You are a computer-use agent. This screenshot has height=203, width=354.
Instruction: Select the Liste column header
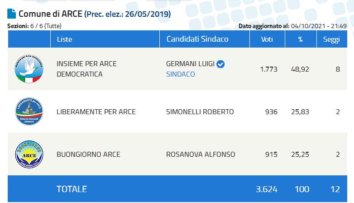coord(64,39)
